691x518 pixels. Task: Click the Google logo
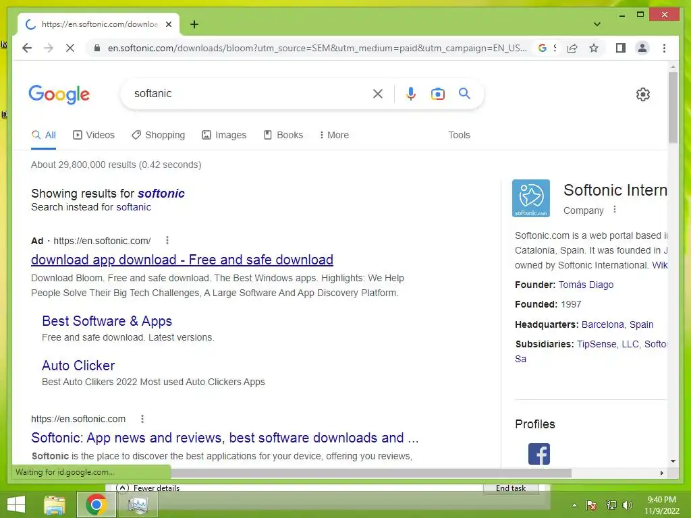point(59,94)
